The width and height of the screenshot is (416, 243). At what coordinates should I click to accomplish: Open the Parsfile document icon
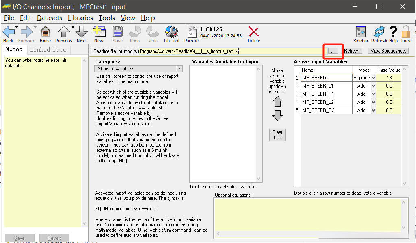(192, 32)
